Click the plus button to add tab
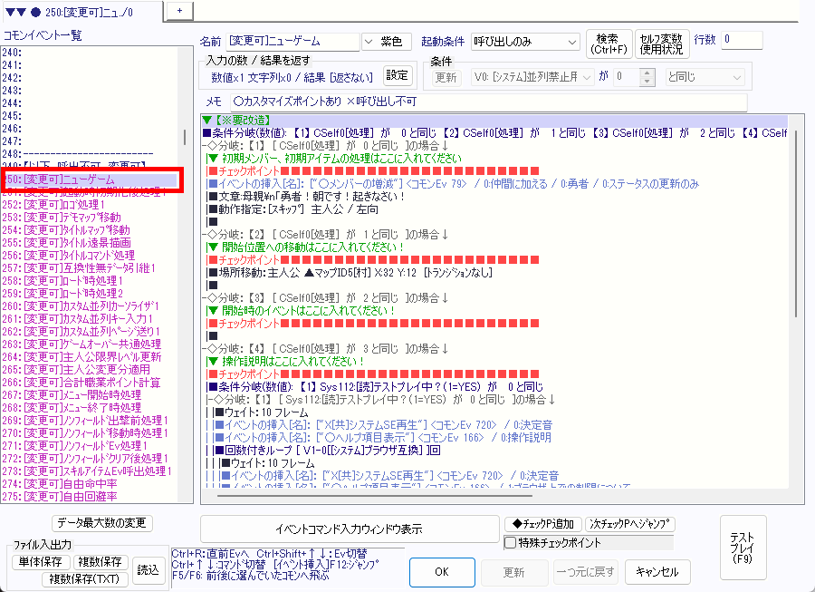815x592 pixels. point(179,9)
